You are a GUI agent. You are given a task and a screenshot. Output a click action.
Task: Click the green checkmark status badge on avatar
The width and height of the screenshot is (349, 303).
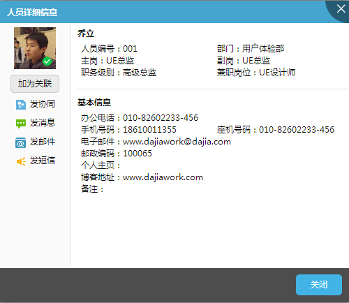[47, 61]
